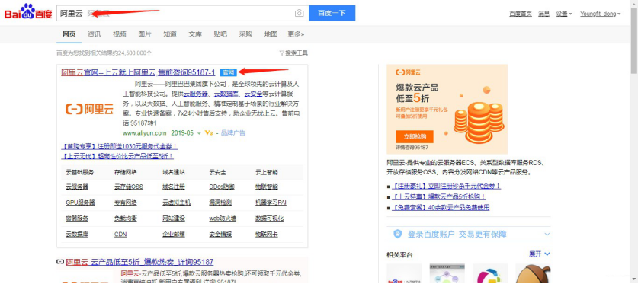Open the DDos防御 link
Viewport: 638px width, 284px height.
pyautogui.click(x=222, y=187)
